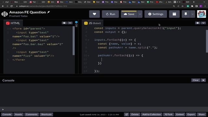The image size is (208, 117).
Task: Go back in browser history
Action: coord(3,6)
